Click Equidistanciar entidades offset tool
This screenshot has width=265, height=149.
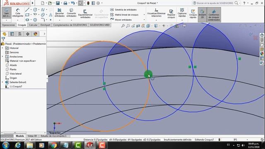click(x=85, y=14)
